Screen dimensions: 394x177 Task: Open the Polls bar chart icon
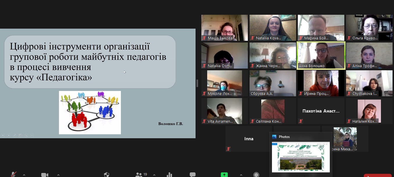169,175
